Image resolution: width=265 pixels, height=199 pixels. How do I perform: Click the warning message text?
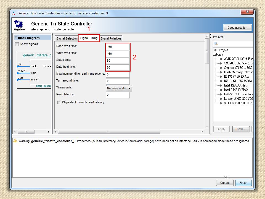click(x=134, y=141)
